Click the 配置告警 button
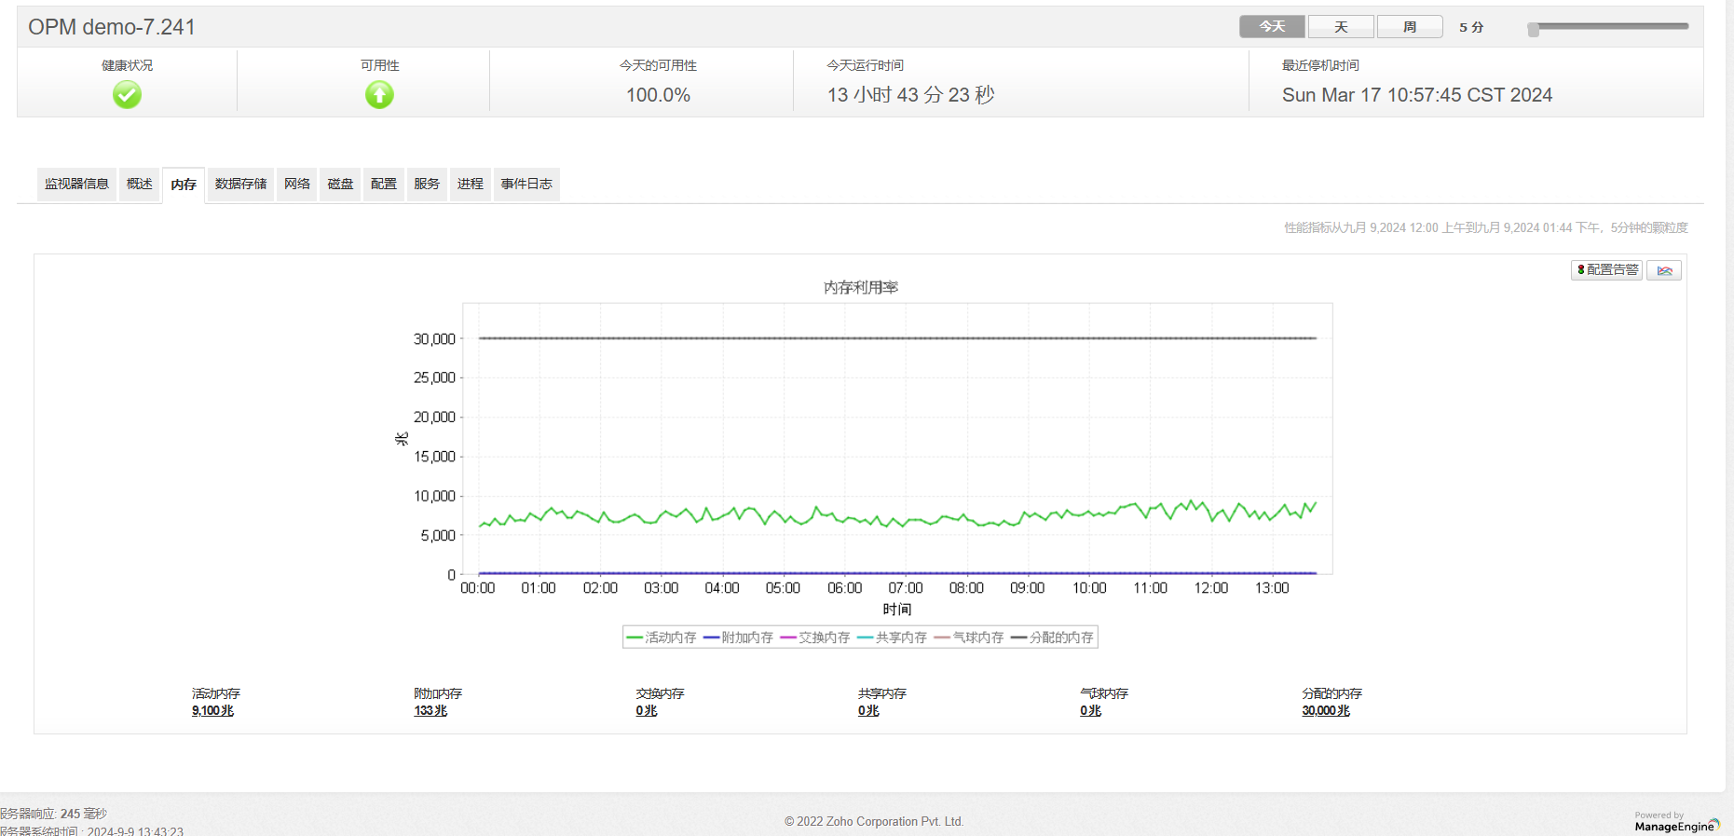 click(1606, 270)
